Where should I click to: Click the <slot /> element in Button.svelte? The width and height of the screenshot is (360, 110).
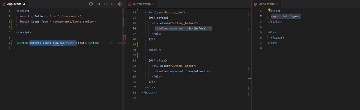(155, 50)
